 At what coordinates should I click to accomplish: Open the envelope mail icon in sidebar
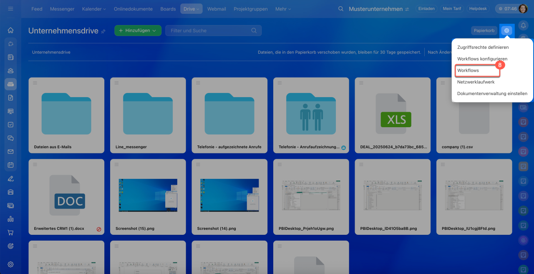tap(11, 151)
